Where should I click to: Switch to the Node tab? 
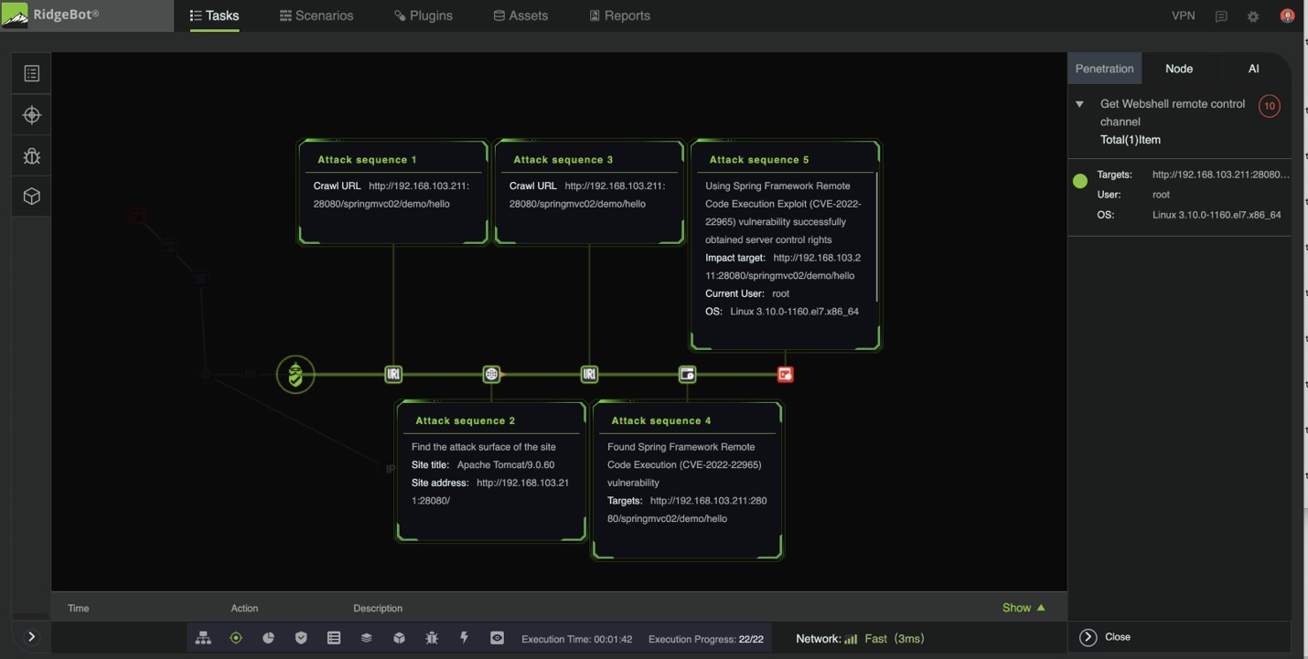[1179, 69]
